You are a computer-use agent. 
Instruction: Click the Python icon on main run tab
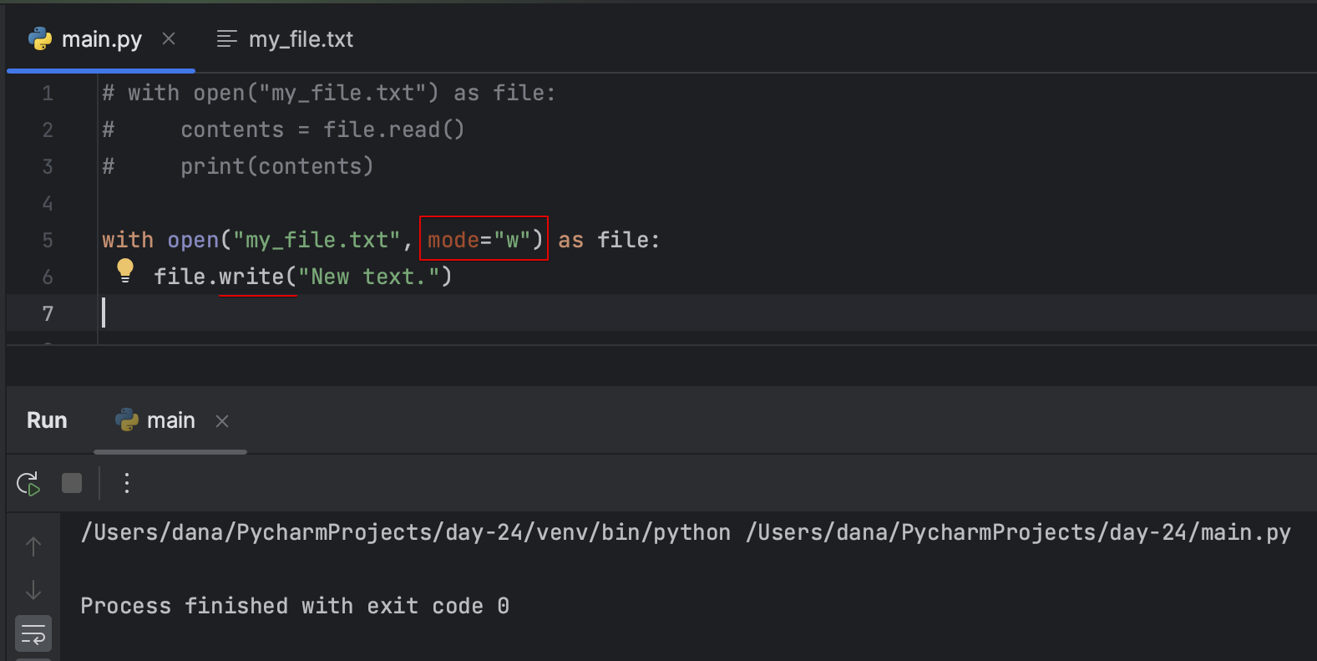pos(127,419)
